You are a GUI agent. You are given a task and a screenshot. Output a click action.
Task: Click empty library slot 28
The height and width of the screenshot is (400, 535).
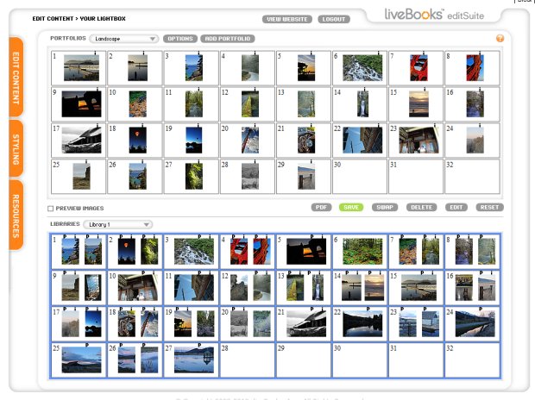[247, 359]
